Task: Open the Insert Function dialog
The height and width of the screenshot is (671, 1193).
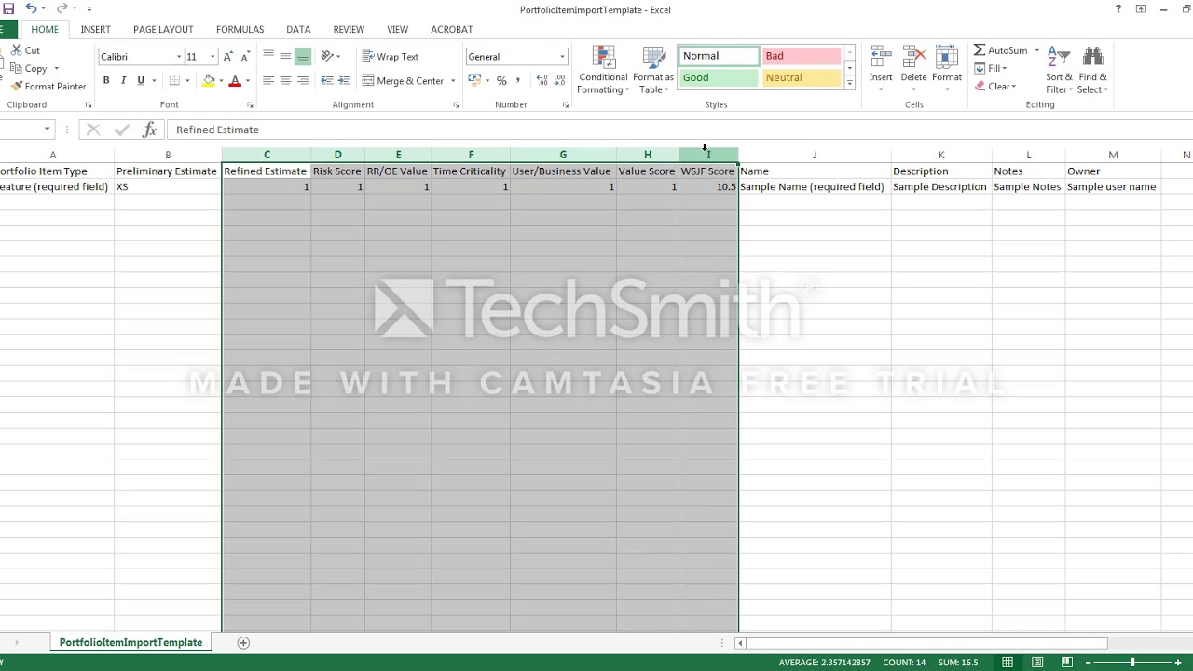Action: pos(149,130)
